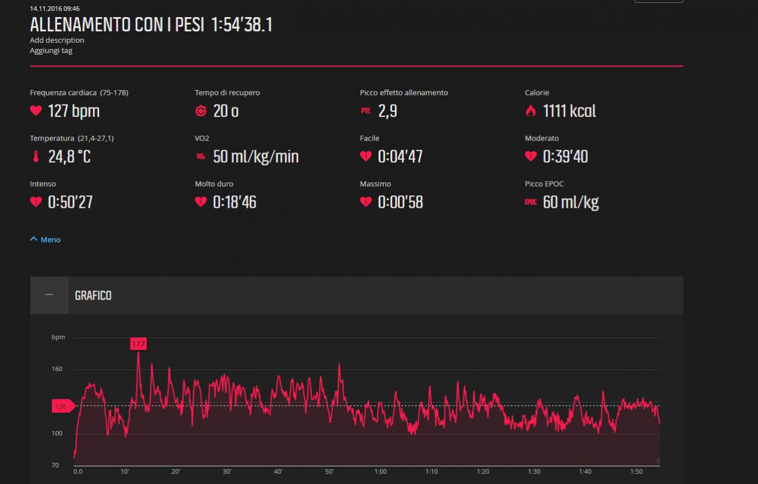Image resolution: width=758 pixels, height=484 pixels.
Task: Click the EPOC icon beside 60 ml/kg
Action: click(531, 202)
